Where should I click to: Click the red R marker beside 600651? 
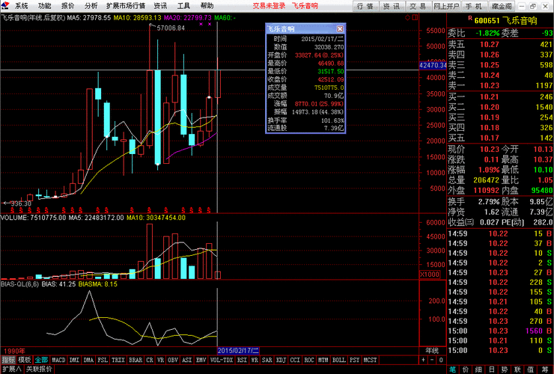point(470,19)
